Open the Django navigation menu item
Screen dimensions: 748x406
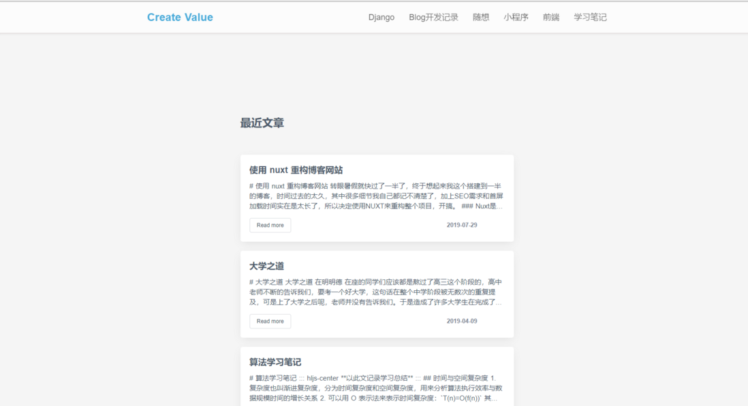click(381, 17)
